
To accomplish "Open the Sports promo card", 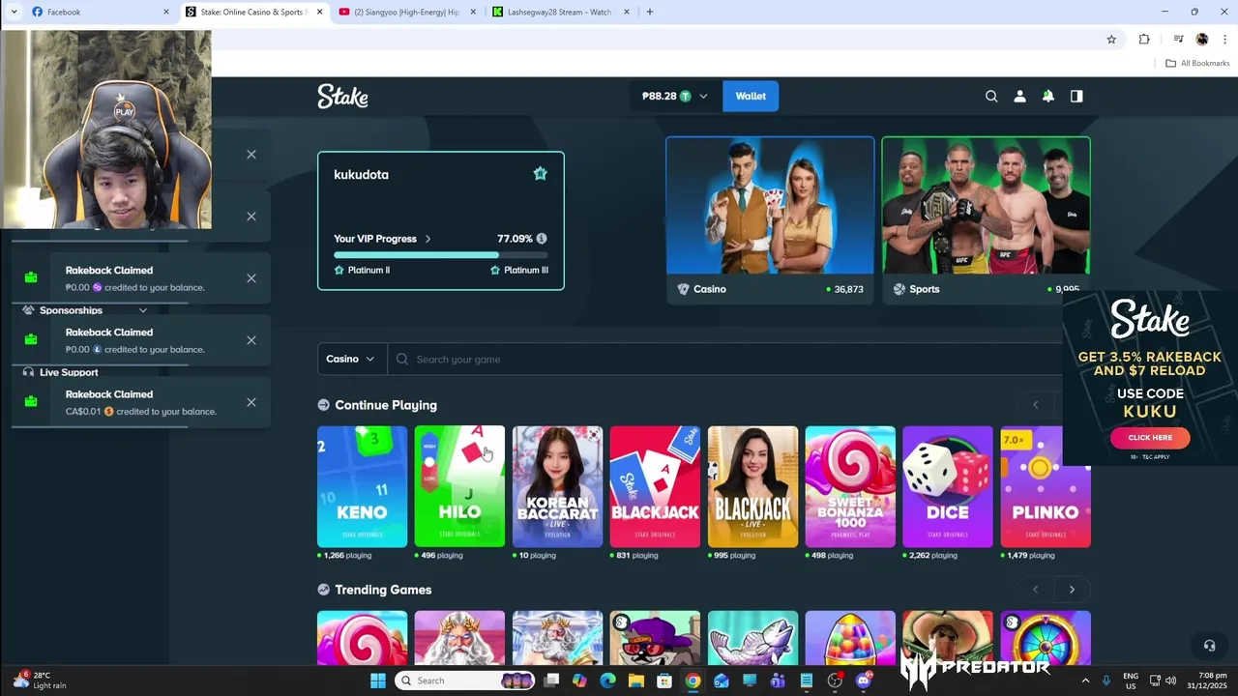I will tap(986, 220).
